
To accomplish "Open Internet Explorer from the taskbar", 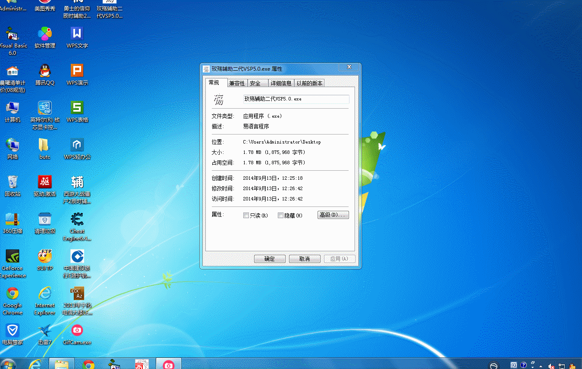I will [35, 365].
